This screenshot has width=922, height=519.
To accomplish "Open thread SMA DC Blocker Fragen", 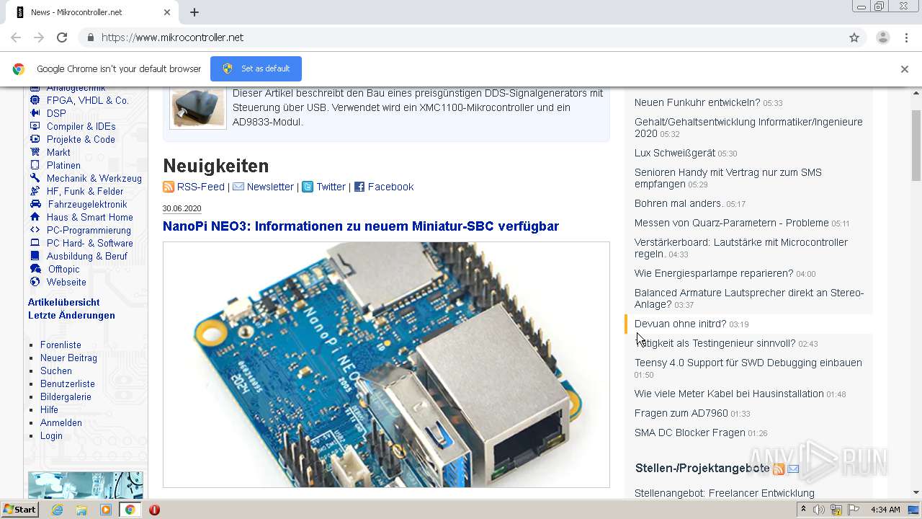I will pos(690,432).
